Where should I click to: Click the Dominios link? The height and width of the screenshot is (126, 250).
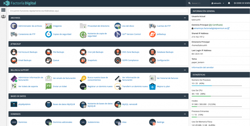point(23,122)
